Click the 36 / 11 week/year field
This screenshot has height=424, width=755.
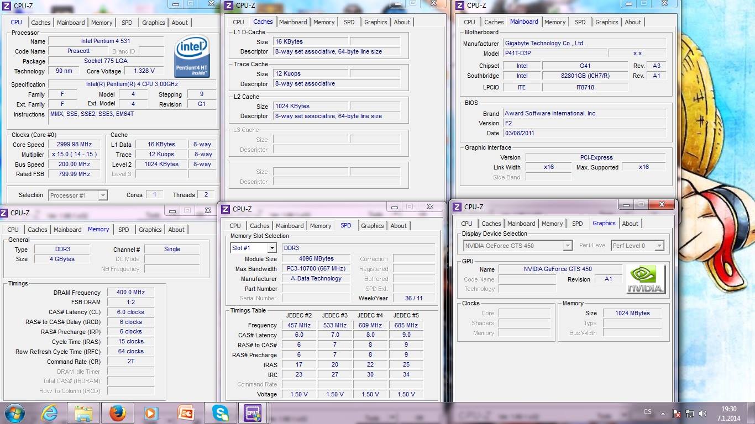(x=414, y=298)
